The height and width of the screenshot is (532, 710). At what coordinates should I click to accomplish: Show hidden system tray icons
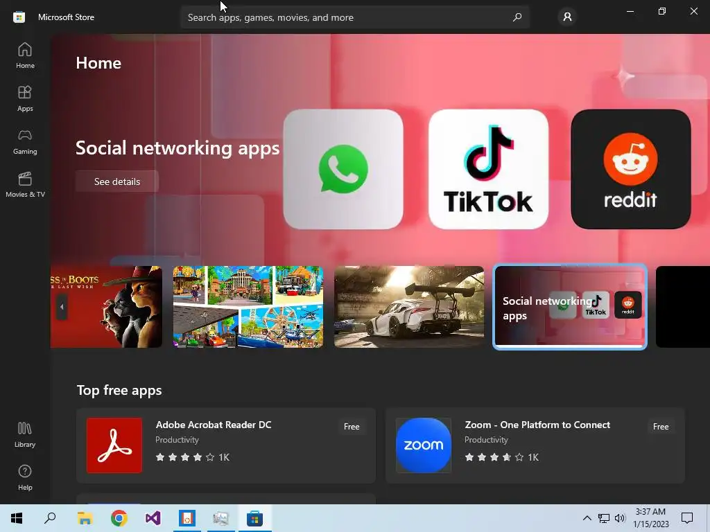[587, 518]
